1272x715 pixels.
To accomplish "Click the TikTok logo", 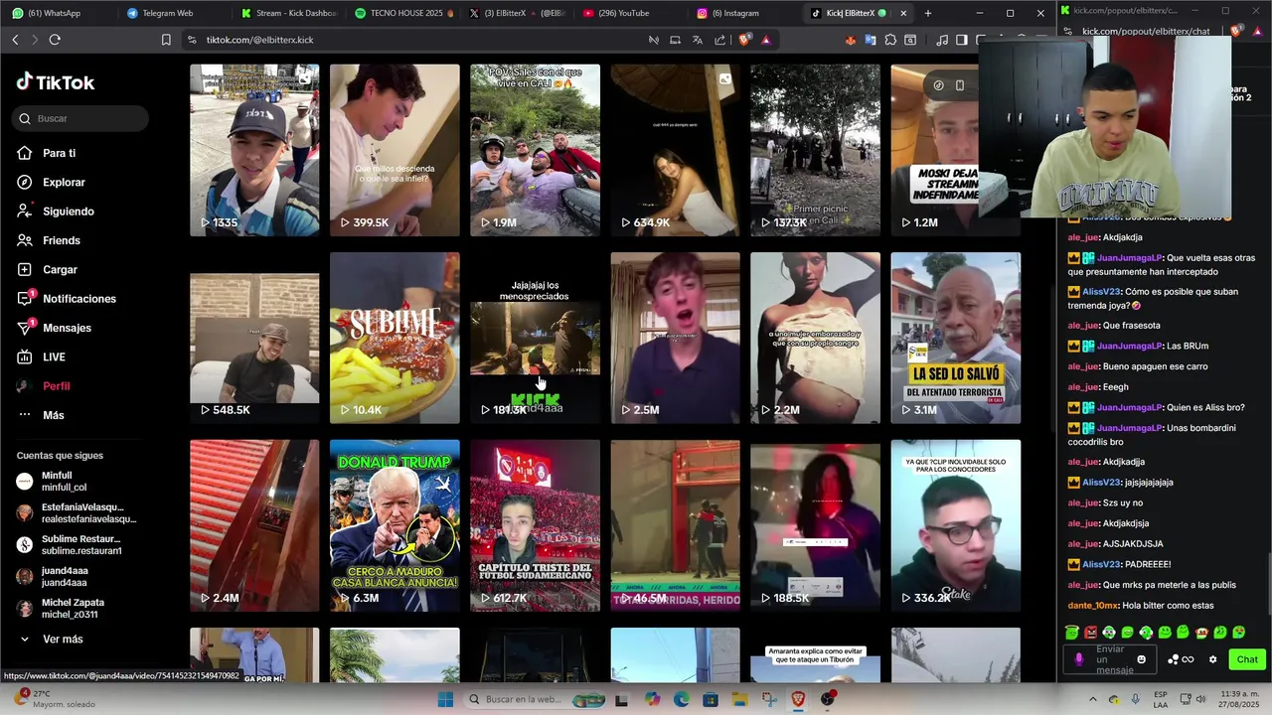I will coord(56,82).
